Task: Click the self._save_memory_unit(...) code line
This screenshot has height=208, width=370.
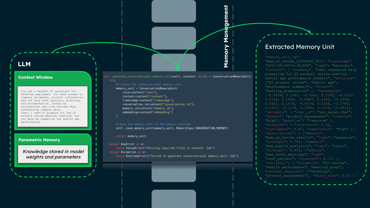Action: pyautogui.click(x=172, y=128)
